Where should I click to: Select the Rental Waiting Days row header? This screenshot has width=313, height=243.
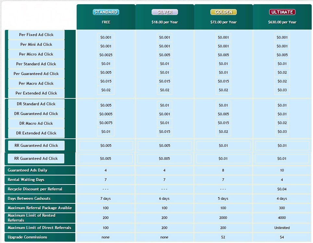[x=26, y=180]
